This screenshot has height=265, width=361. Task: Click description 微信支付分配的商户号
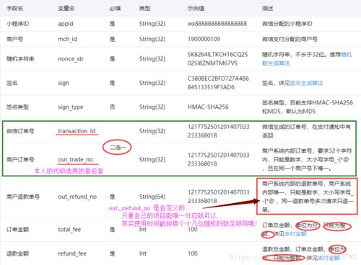click(x=290, y=39)
